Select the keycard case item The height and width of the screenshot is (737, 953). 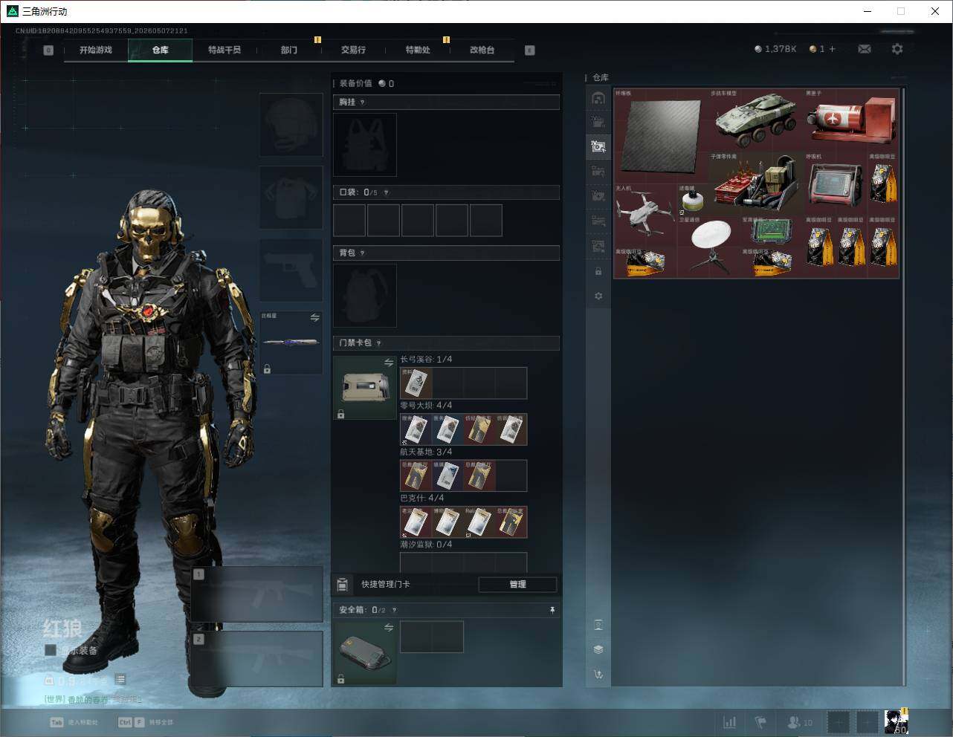tap(364, 387)
